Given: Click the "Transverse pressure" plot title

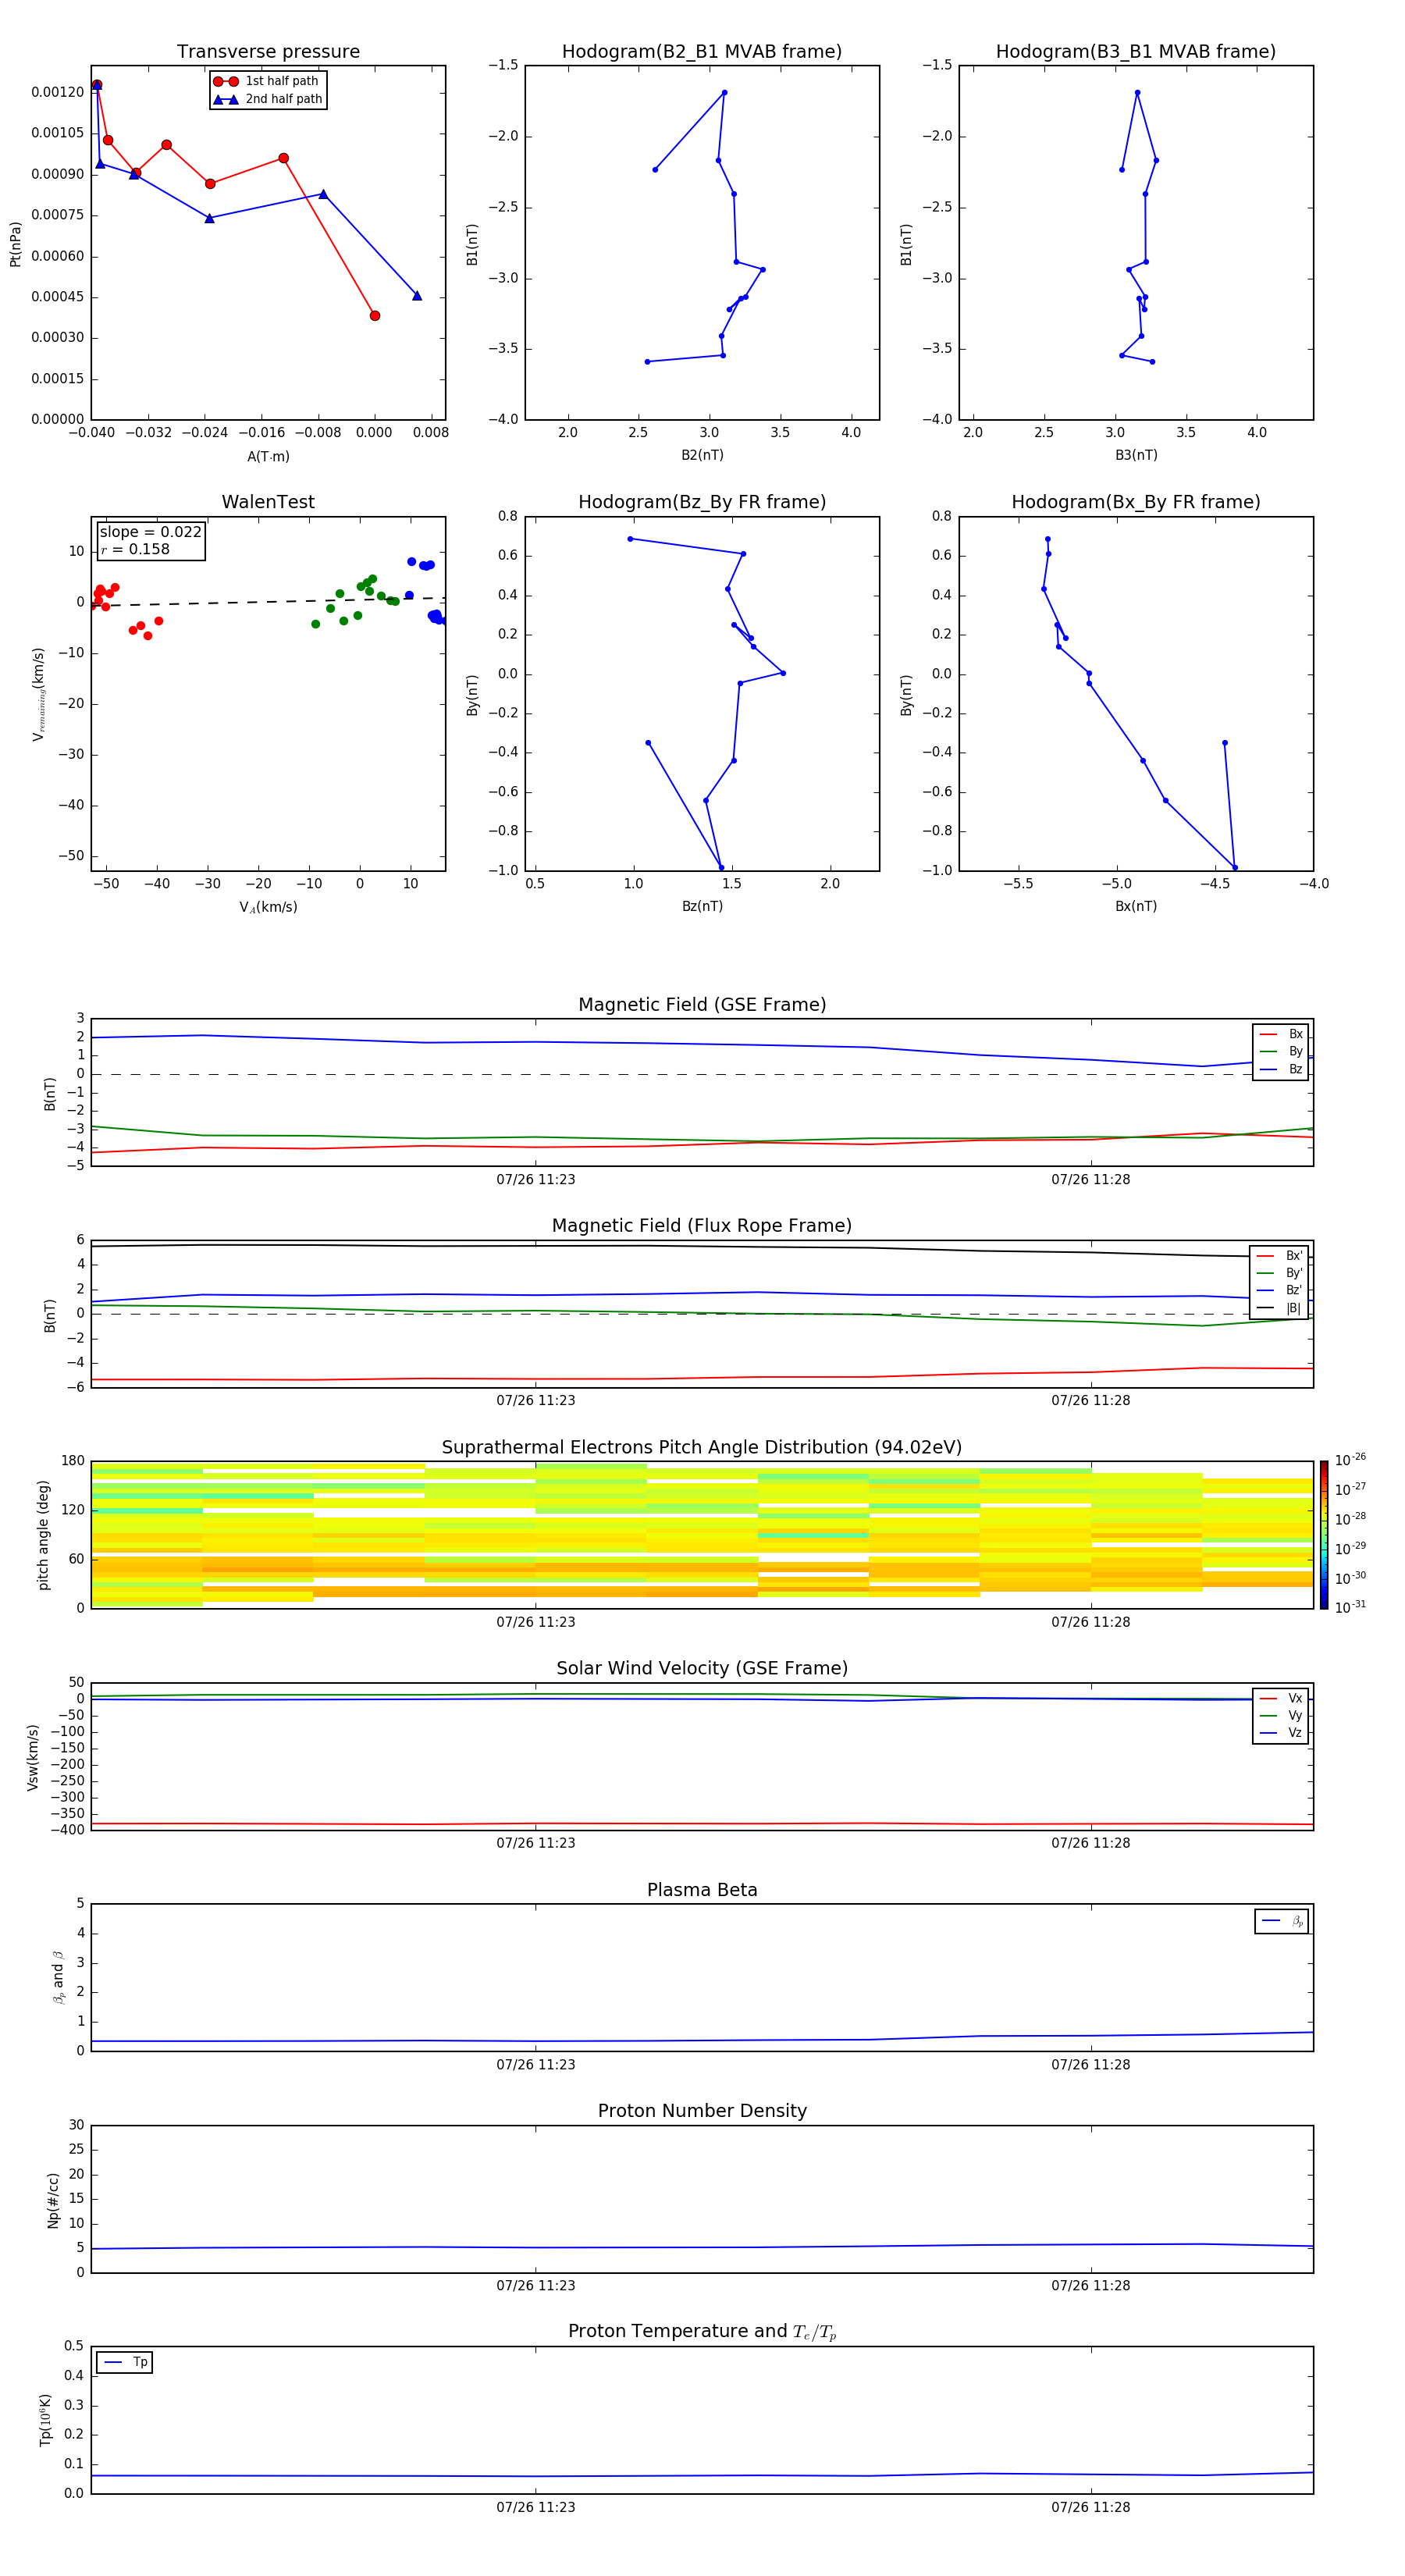Looking at the screenshot, I should pos(268,52).
